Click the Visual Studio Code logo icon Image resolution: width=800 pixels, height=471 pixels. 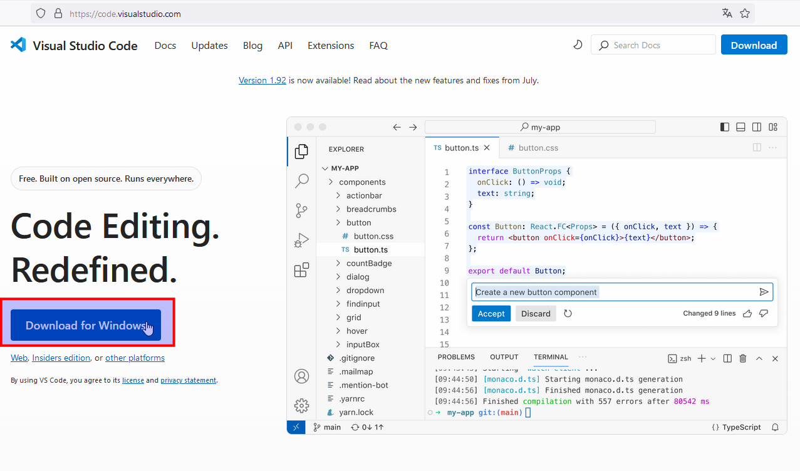[x=18, y=45]
